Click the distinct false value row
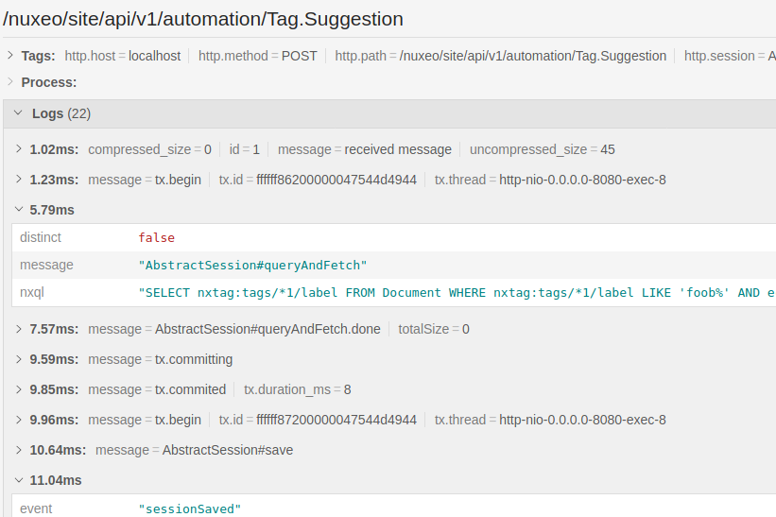The width and height of the screenshot is (776, 517). 394,237
